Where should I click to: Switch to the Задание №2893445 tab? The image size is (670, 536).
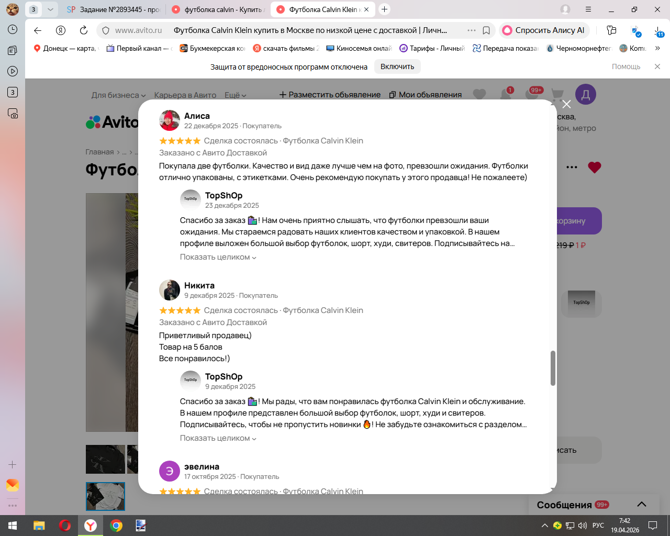pyautogui.click(x=114, y=9)
